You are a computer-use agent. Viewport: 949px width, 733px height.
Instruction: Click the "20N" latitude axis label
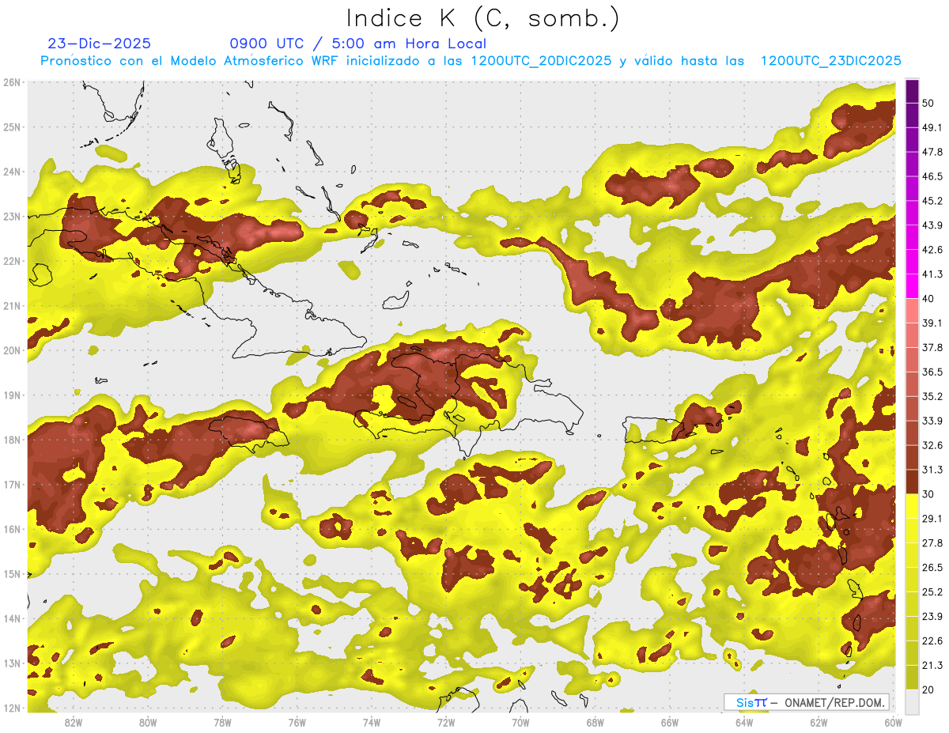[12, 350]
